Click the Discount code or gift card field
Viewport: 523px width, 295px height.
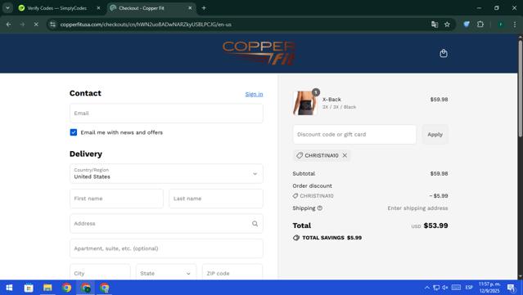click(354, 135)
